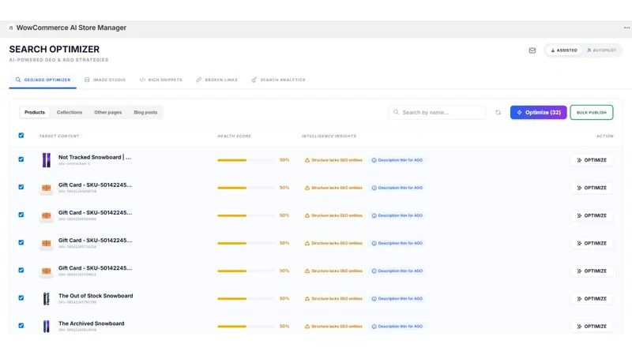This screenshot has width=632, height=355.
Task: Click the Health Score column header
Action: tap(234, 136)
